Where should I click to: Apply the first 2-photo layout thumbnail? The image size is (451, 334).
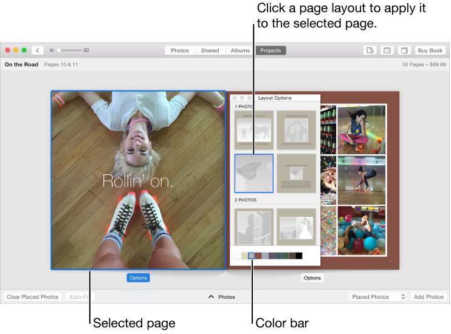[x=254, y=227]
